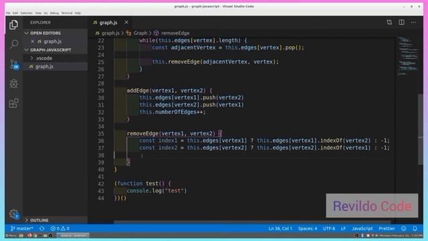
Task: Select language mode JavaScript
Action: pos(362,228)
